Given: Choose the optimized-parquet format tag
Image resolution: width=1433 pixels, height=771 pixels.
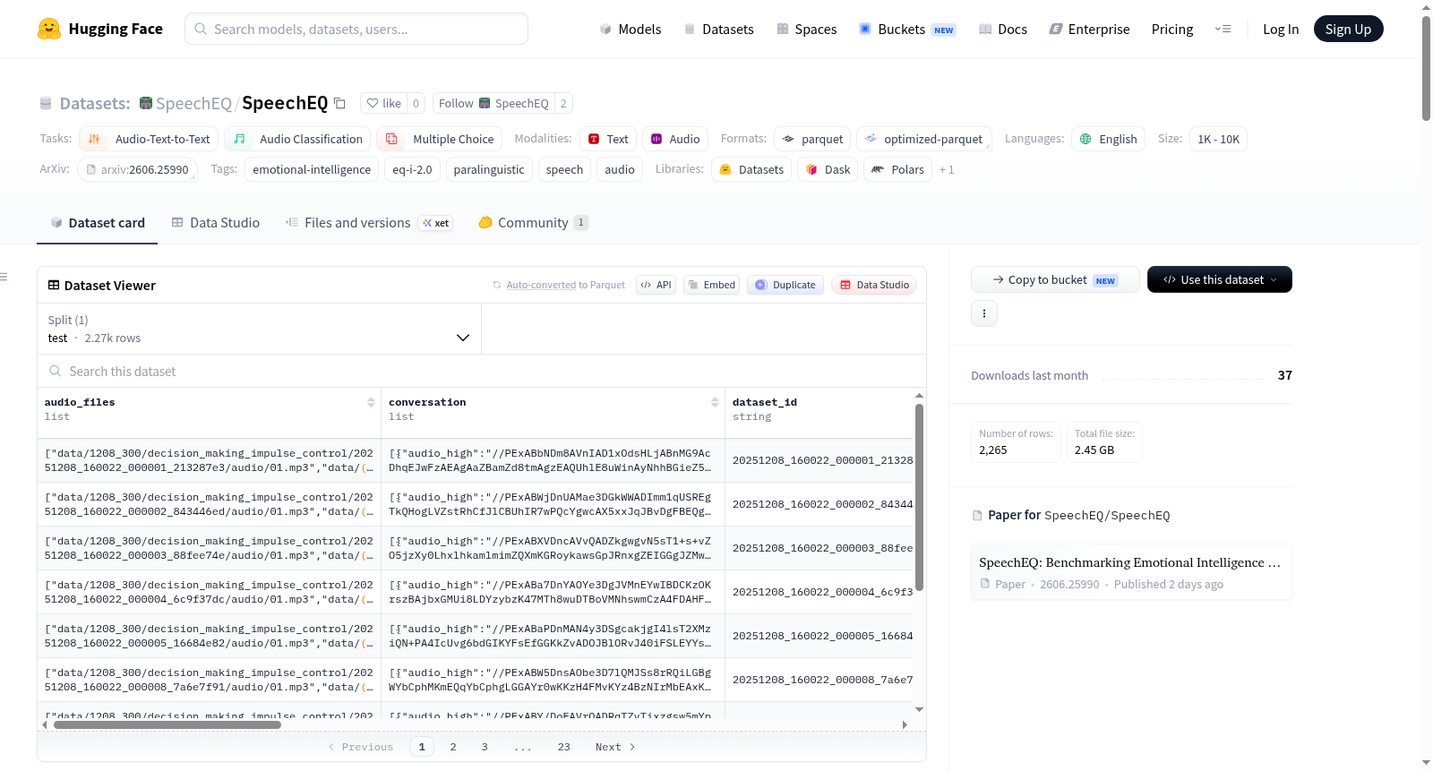Looking at the screenshot, I should 924,139.
